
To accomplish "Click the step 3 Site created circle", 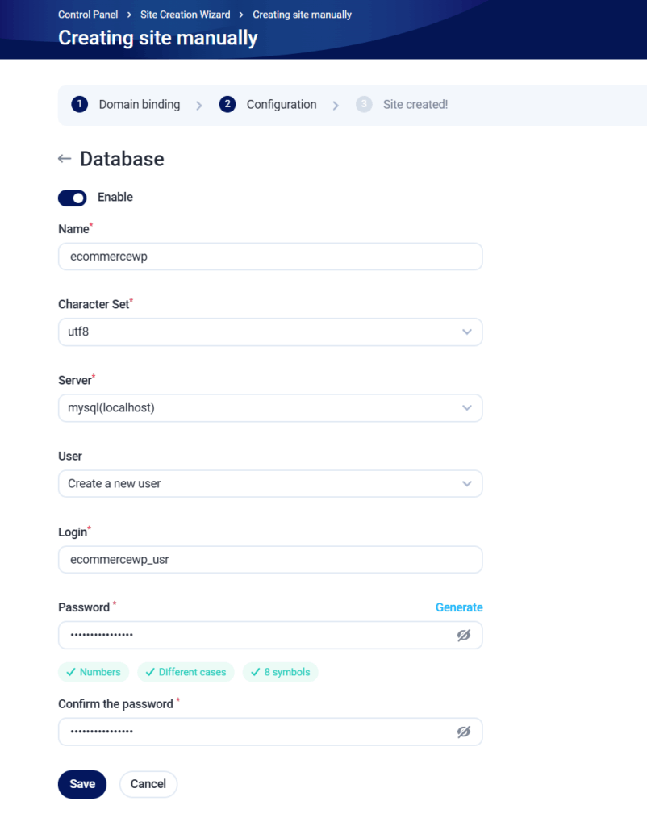I will (364, 104).
